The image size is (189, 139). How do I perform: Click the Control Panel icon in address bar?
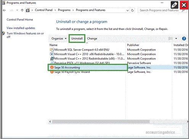pyautogui.click(x=28, y=10)
